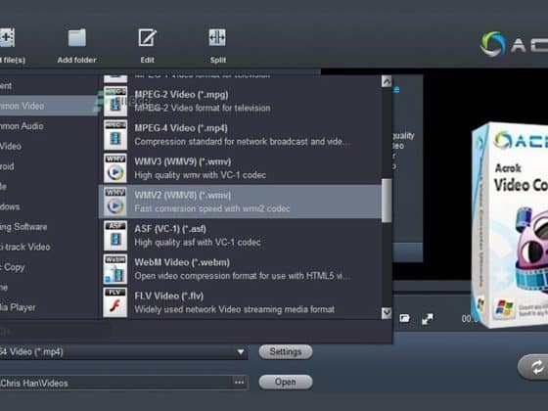This screenshot has width=548, height=411.
Task: Click the MPEG-4 Video format icon
Action: [x=115, y=135]
